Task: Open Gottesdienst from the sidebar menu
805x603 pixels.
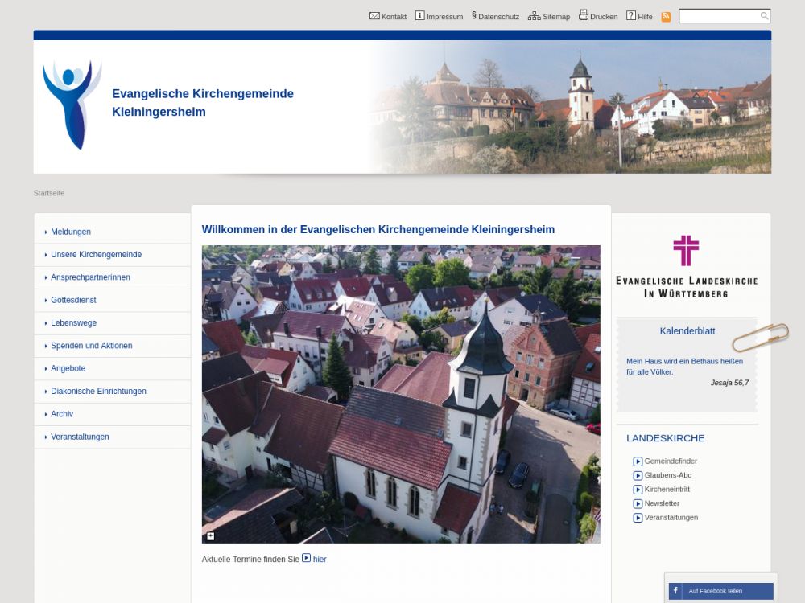Action: 73,300
